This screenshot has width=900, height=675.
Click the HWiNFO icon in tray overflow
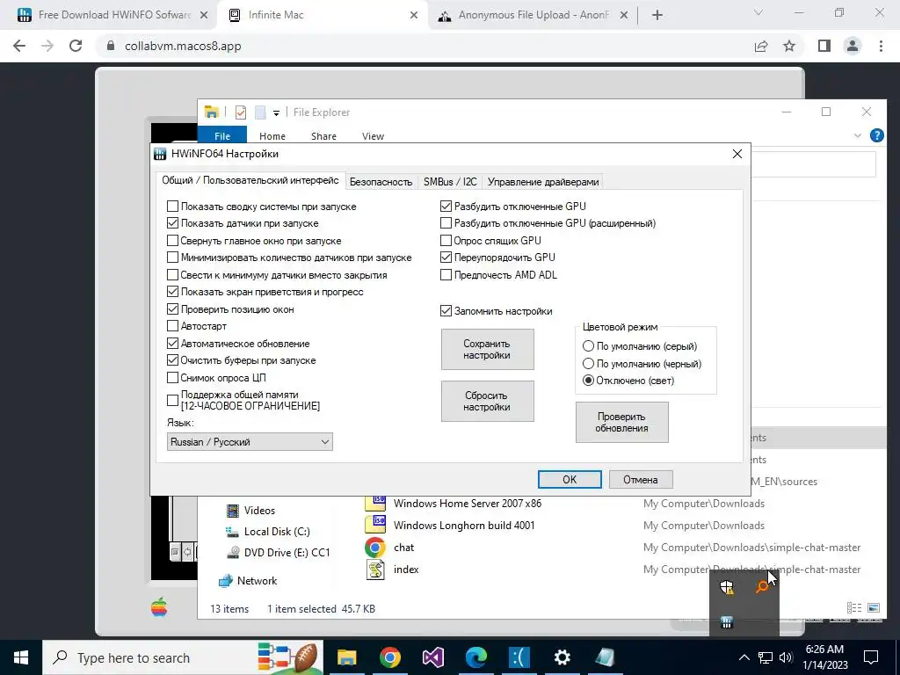(727, 623)
